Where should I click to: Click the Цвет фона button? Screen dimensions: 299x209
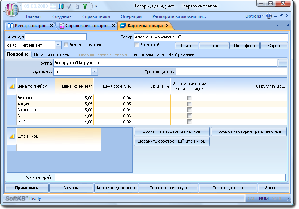tap(244, 46)
